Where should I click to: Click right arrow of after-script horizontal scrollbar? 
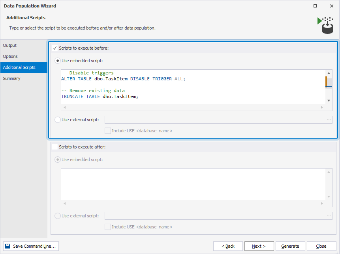click(322, 203)
